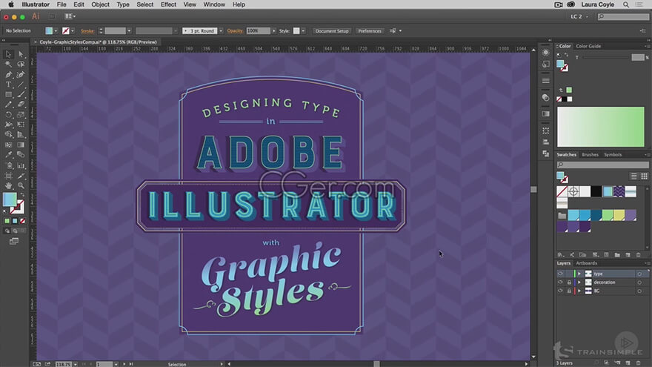
Task: Select the Column Graph tool
Action: [21, 165]
